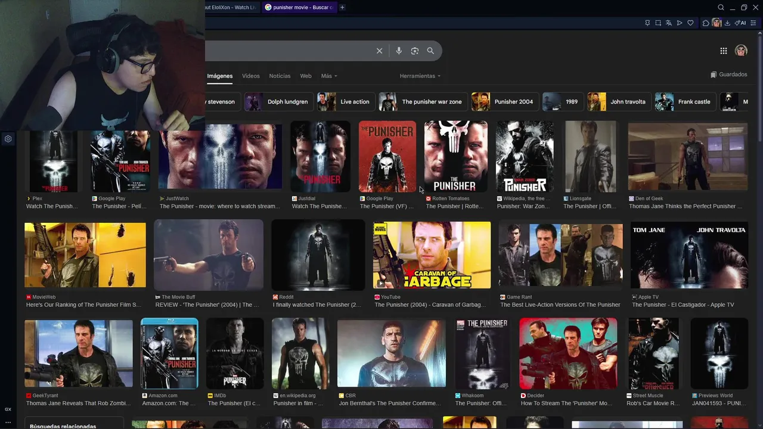The image size is (763, 429).
Task: Translate page with translate icon
Action: coord(669,23)
